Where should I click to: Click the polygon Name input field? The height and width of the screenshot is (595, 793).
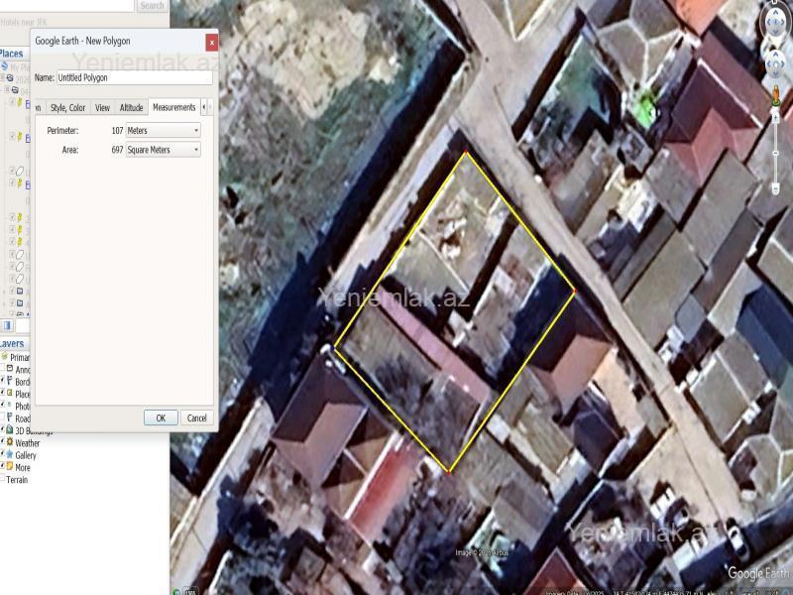pyautogui.click(x=134, y=77)
